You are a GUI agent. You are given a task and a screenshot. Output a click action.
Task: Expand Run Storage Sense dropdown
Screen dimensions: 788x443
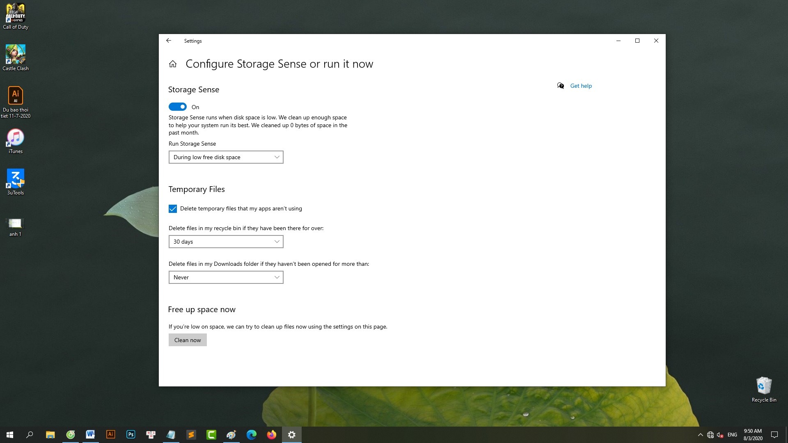[x=226, y=157]
